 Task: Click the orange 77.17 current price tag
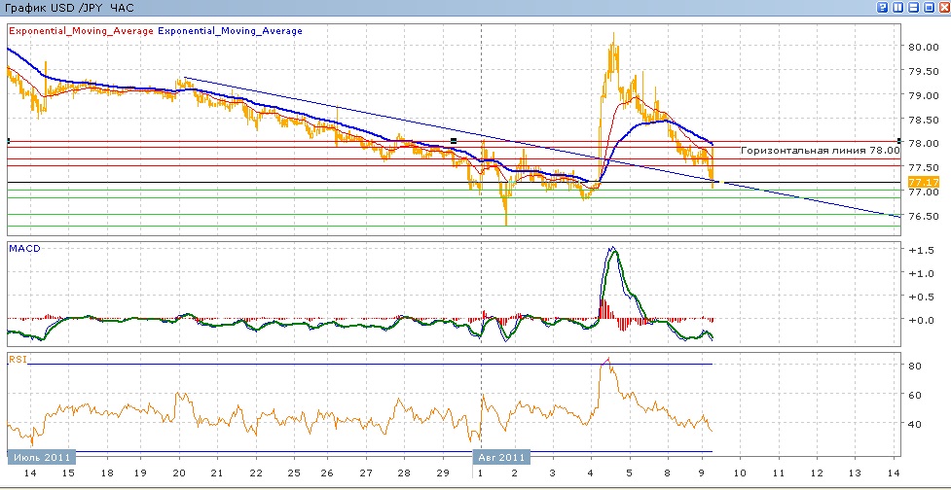[x=922, y=182]
